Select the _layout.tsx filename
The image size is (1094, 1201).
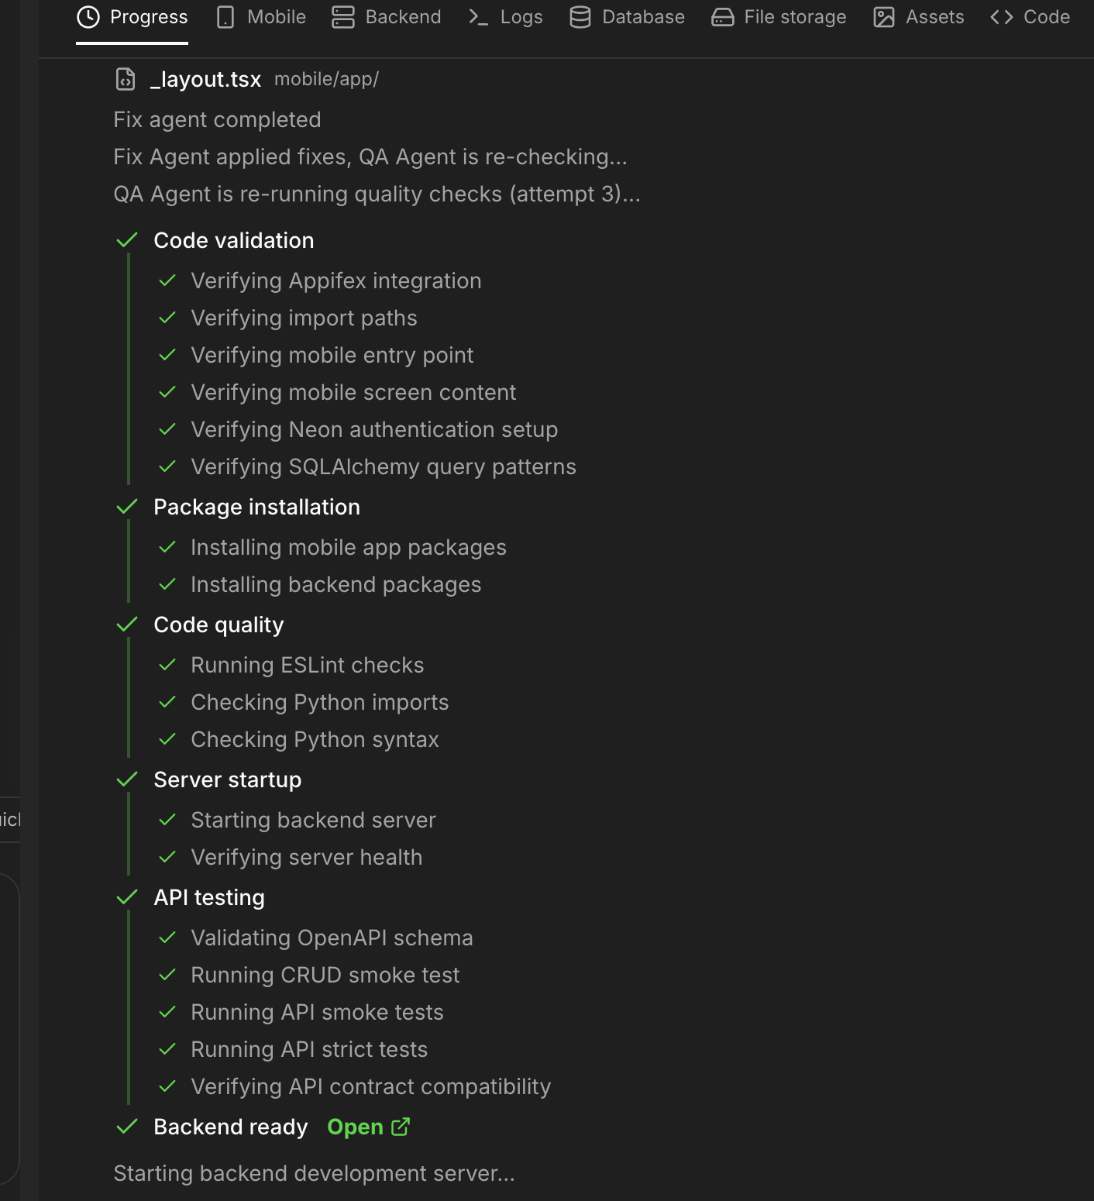[x=206, y=78]
